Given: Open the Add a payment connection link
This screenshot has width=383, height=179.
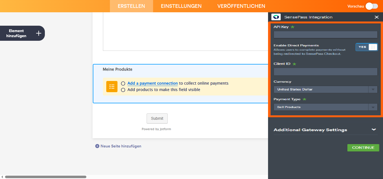Looking at the screenshot, I should coord(152,83).
